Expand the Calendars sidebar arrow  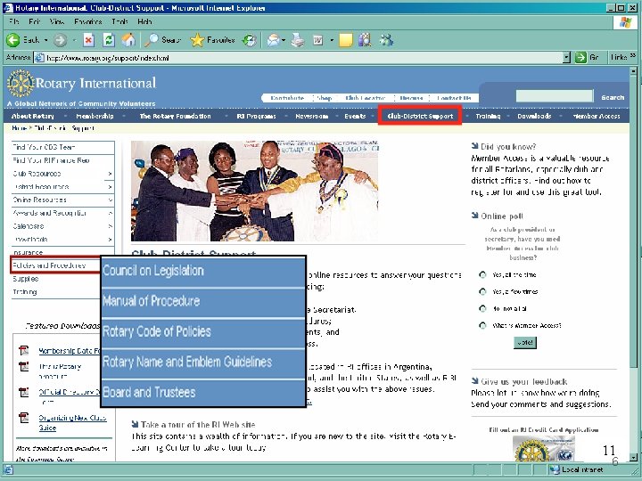(x=110, y=226)
